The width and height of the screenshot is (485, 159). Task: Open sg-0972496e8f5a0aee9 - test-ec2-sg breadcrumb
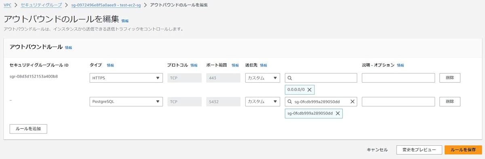tap(105, 5)
